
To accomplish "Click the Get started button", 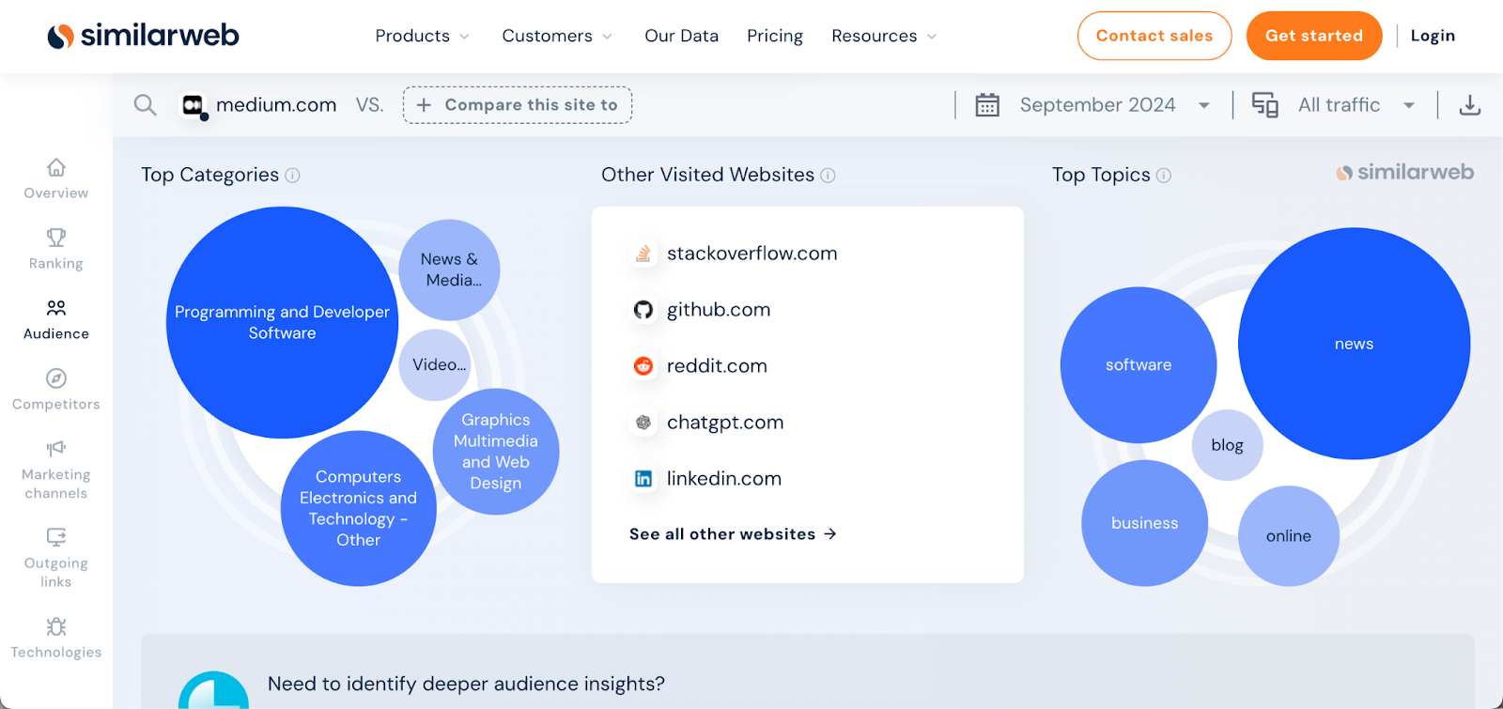I will point(1313,36).
